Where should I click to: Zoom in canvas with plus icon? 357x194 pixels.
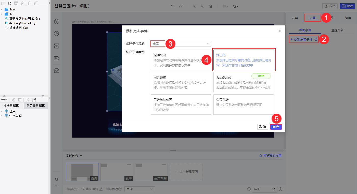[x=280, y=189]
